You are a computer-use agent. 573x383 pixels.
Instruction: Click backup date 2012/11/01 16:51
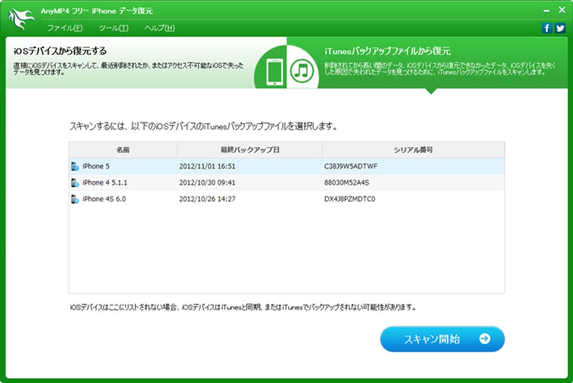click(207, 167)
